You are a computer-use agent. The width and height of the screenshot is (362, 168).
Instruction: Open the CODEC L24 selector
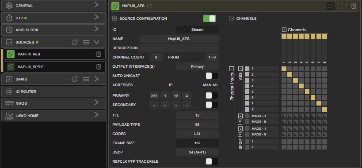coord(198,134)
